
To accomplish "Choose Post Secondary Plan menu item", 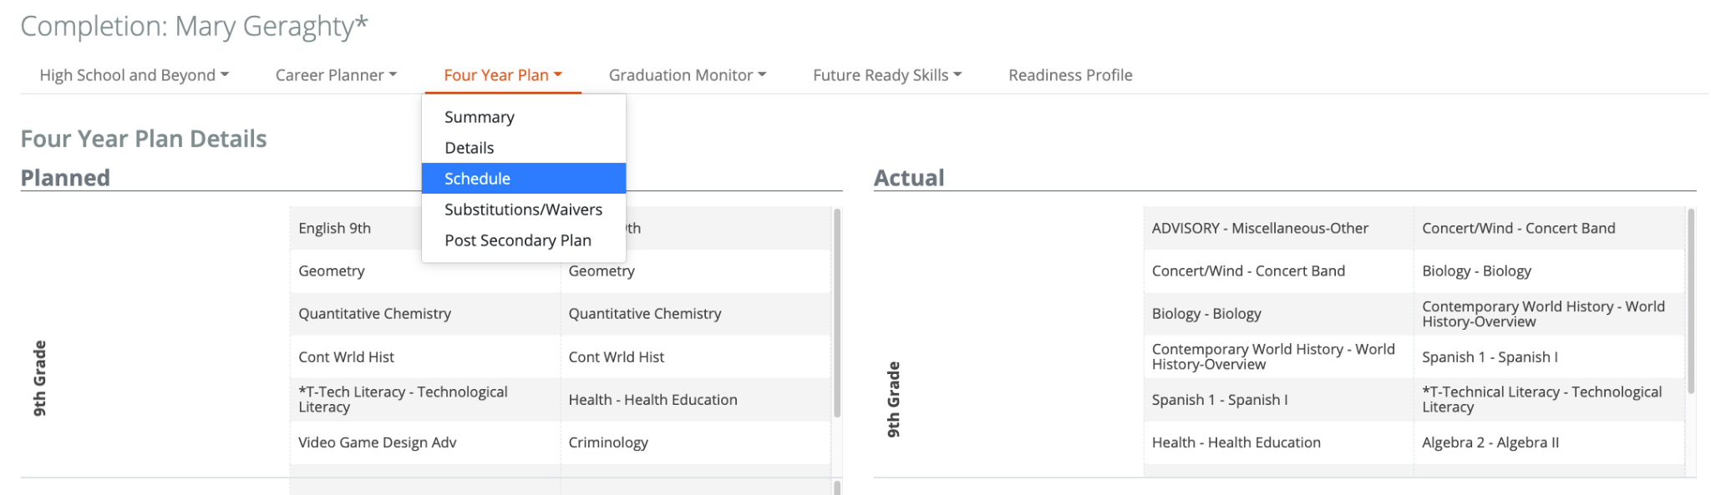I will click(517, 240).
